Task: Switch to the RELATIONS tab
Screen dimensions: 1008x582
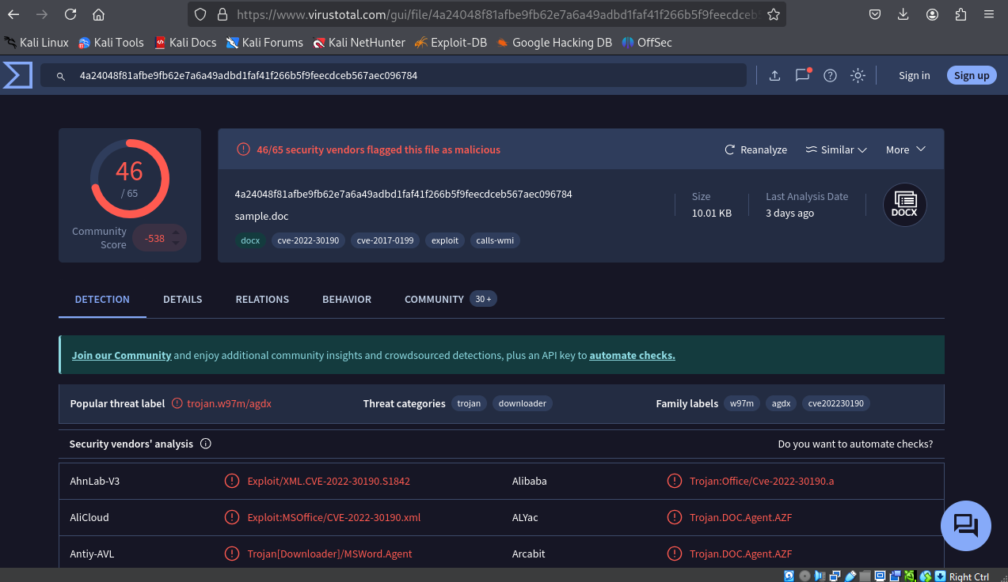Action: pyautogui.click(x=262, y=299)
